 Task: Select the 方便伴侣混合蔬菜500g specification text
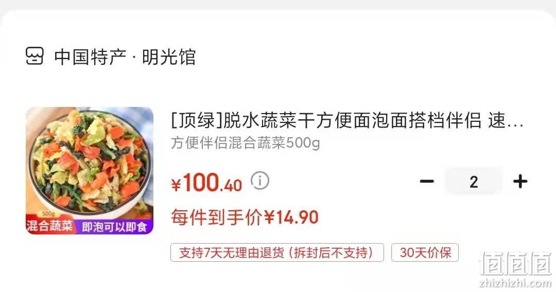(x=246, y=143)
